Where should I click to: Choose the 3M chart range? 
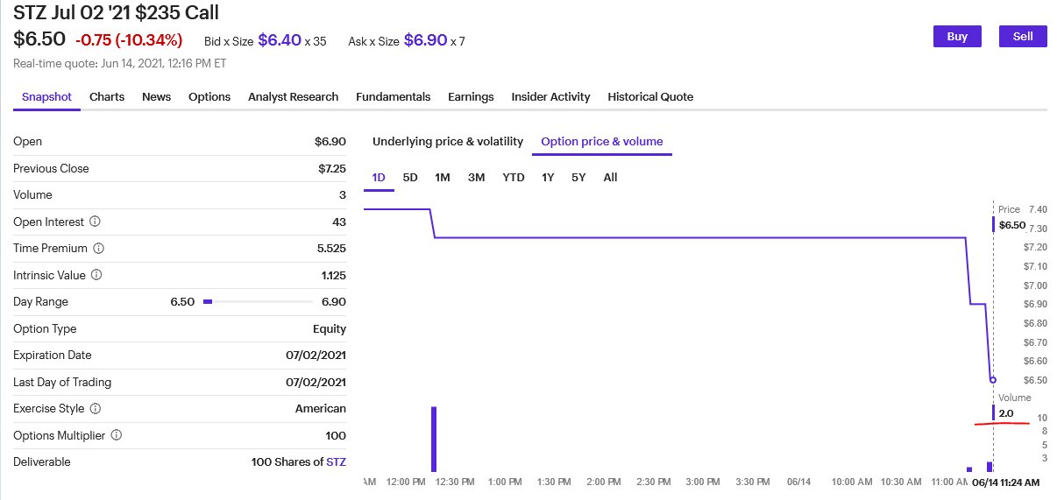click(x=476, y=178)
